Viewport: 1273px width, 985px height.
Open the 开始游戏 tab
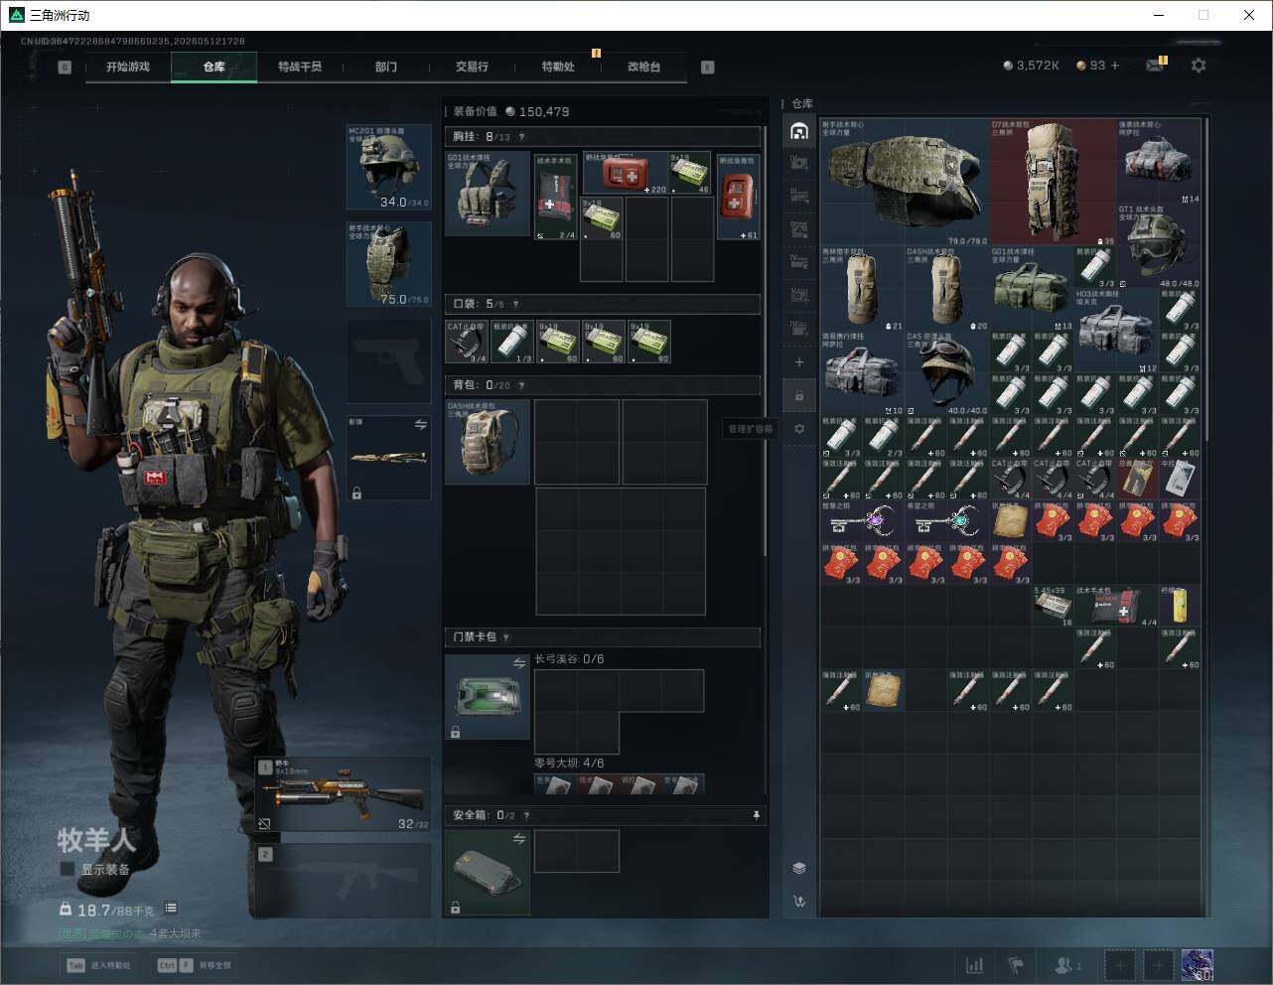pyautogui.click(x=128, y=67)
